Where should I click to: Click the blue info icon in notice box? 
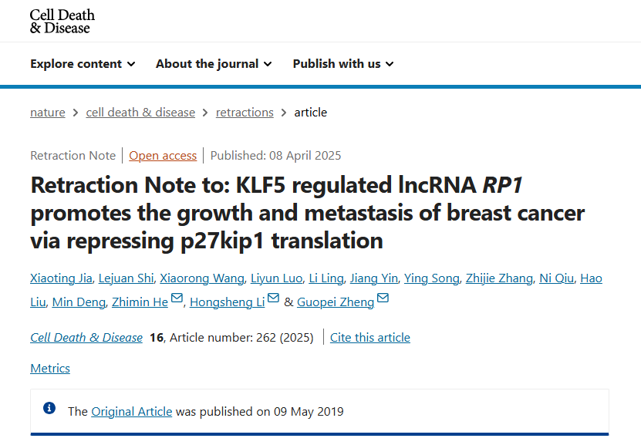coord(49,408)
